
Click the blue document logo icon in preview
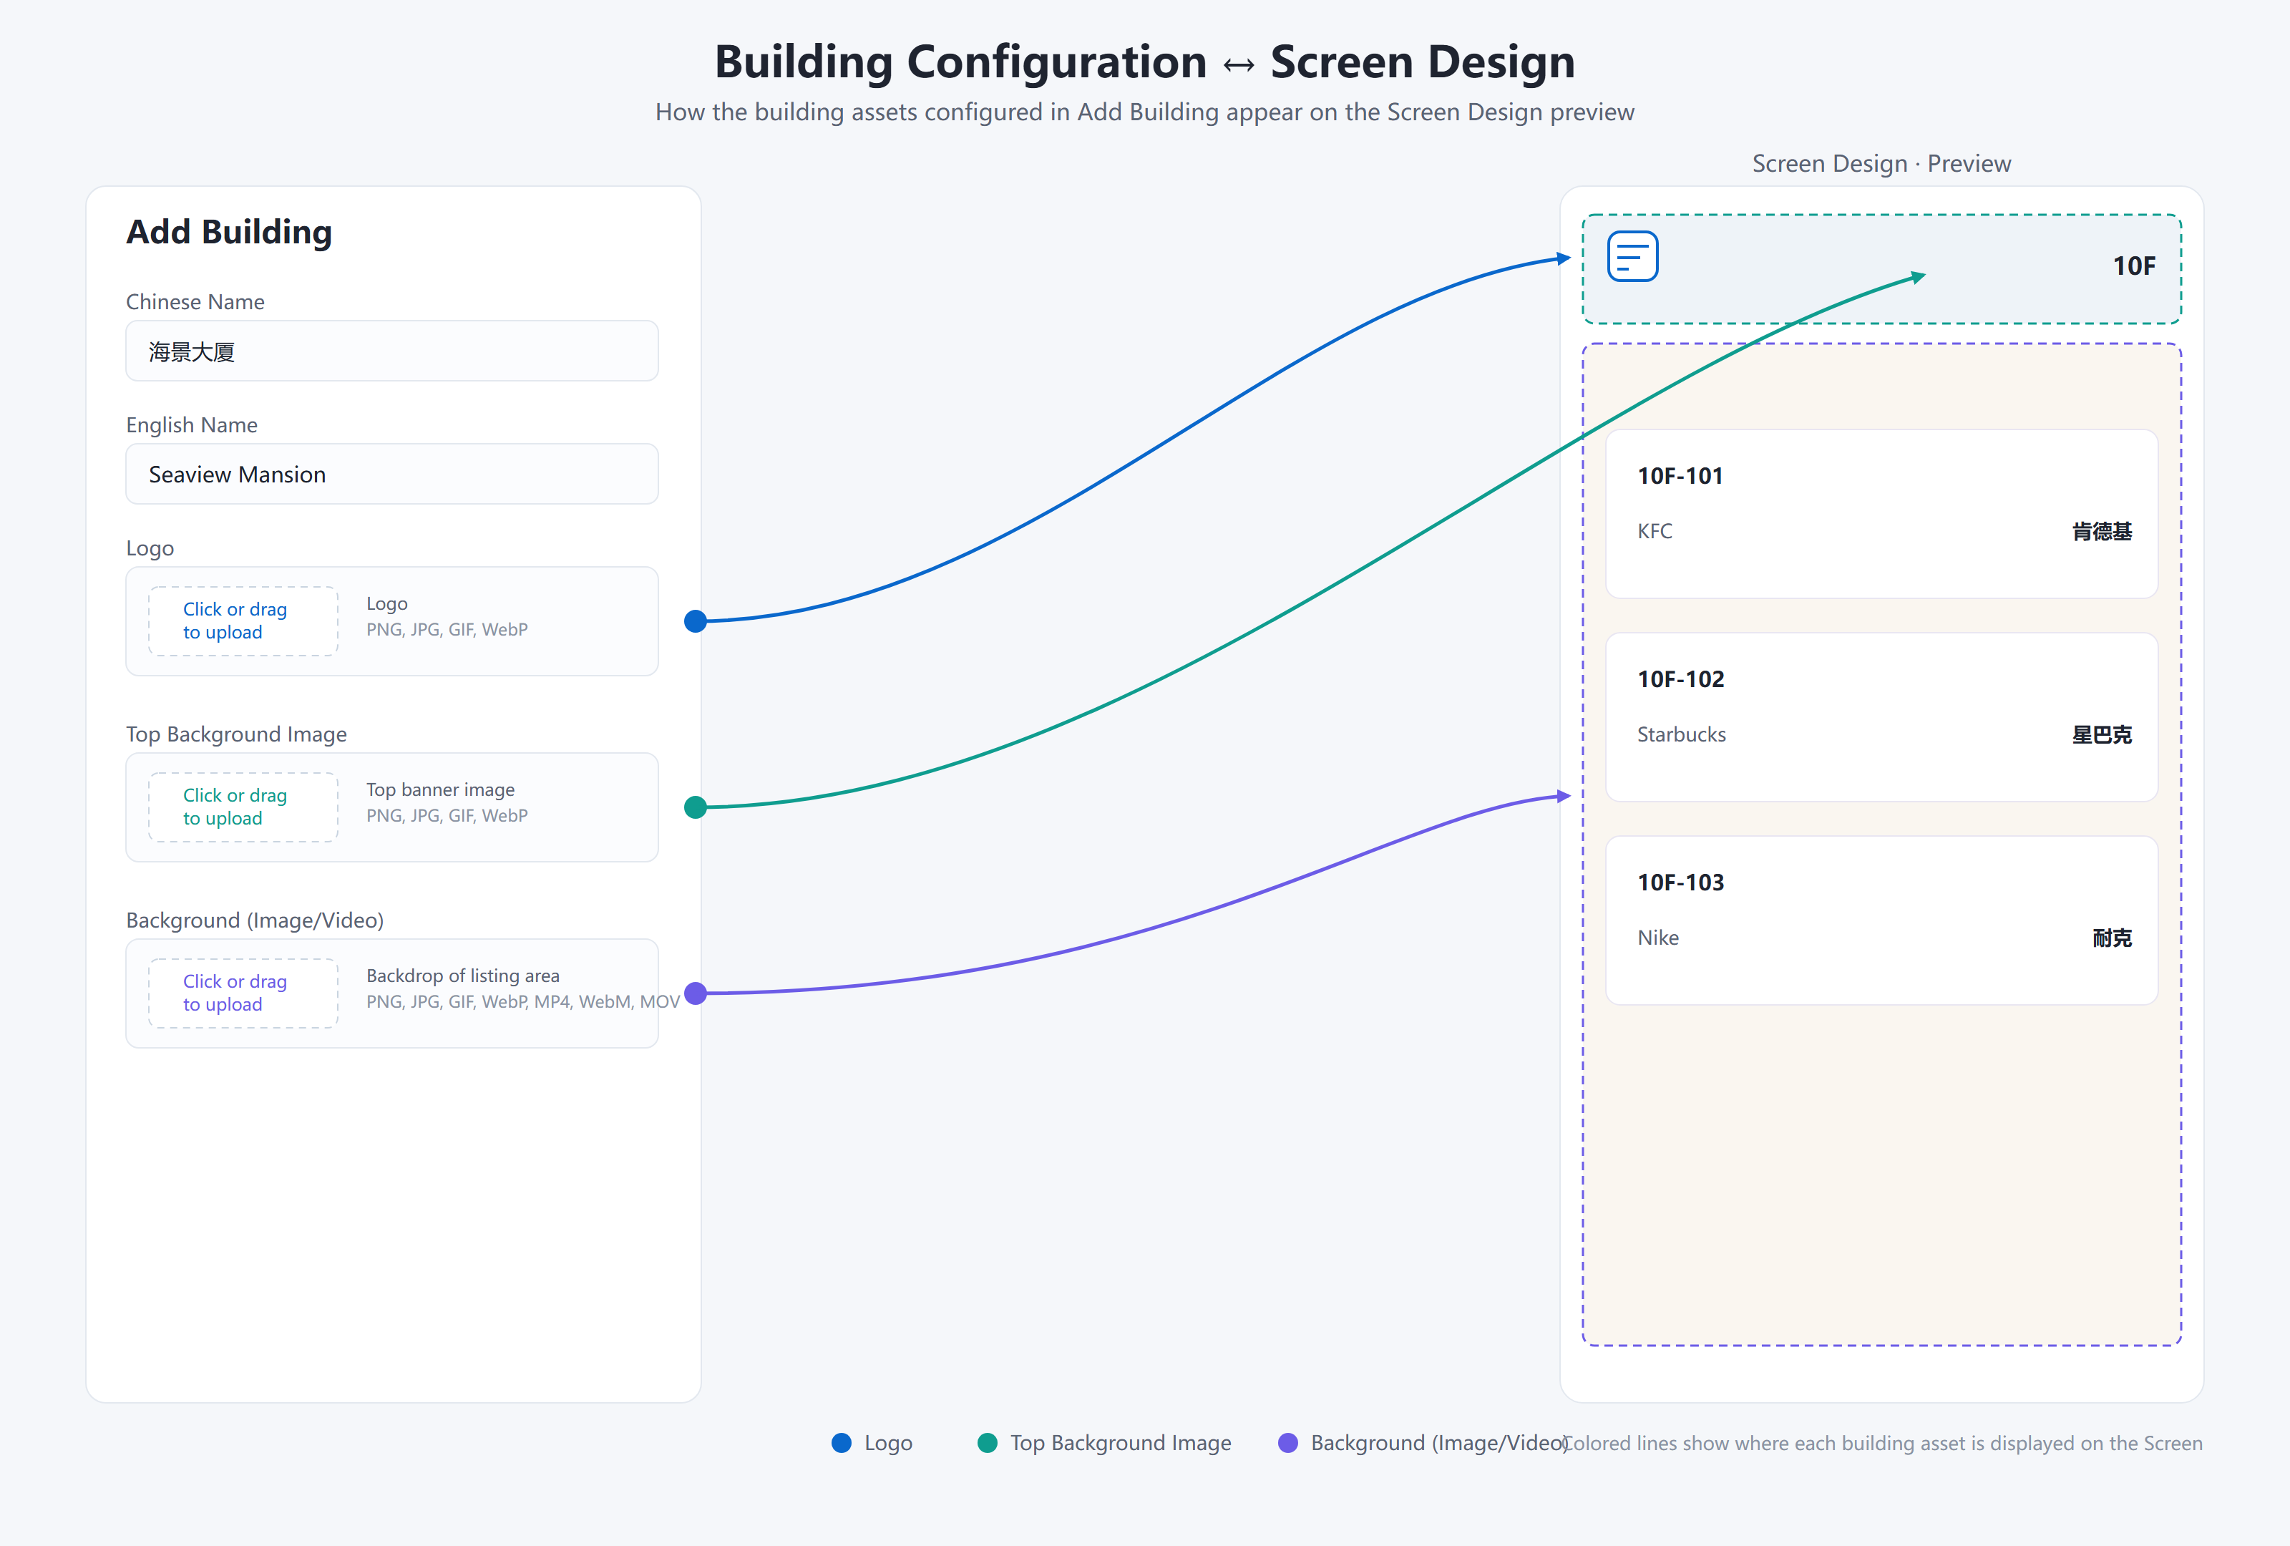1632,256
